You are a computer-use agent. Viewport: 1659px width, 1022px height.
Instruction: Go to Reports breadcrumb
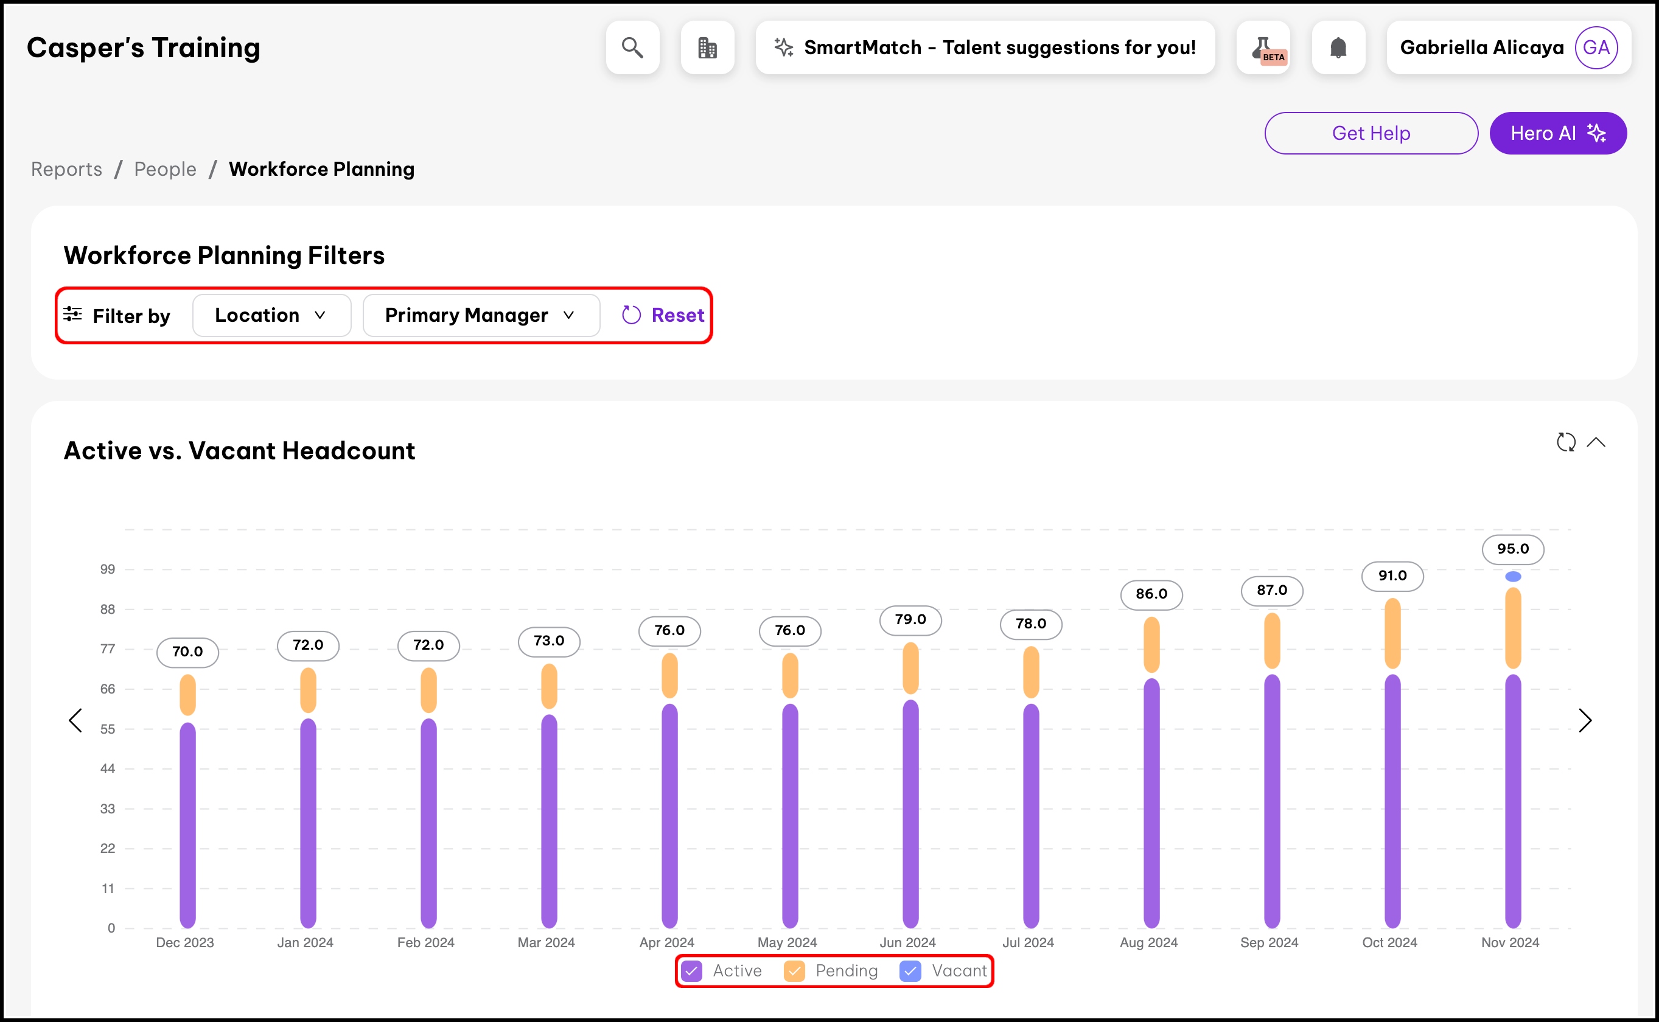click(x=66, y=169)
